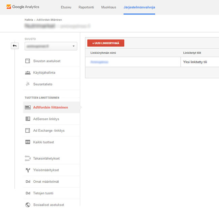
Task: Open the Muokkaus tab
Action: (x=109, y=7)
